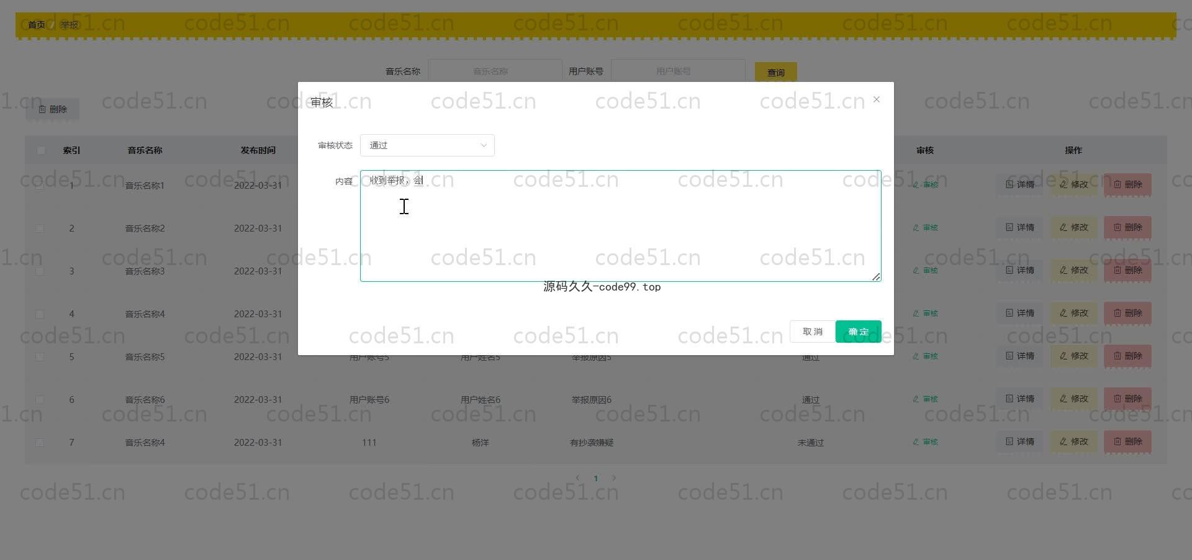The width and height of the screenshot is (1192, 560).
Task: Check the checkbox for row 4
Action: pyautogui.click(x=40, y=314)
